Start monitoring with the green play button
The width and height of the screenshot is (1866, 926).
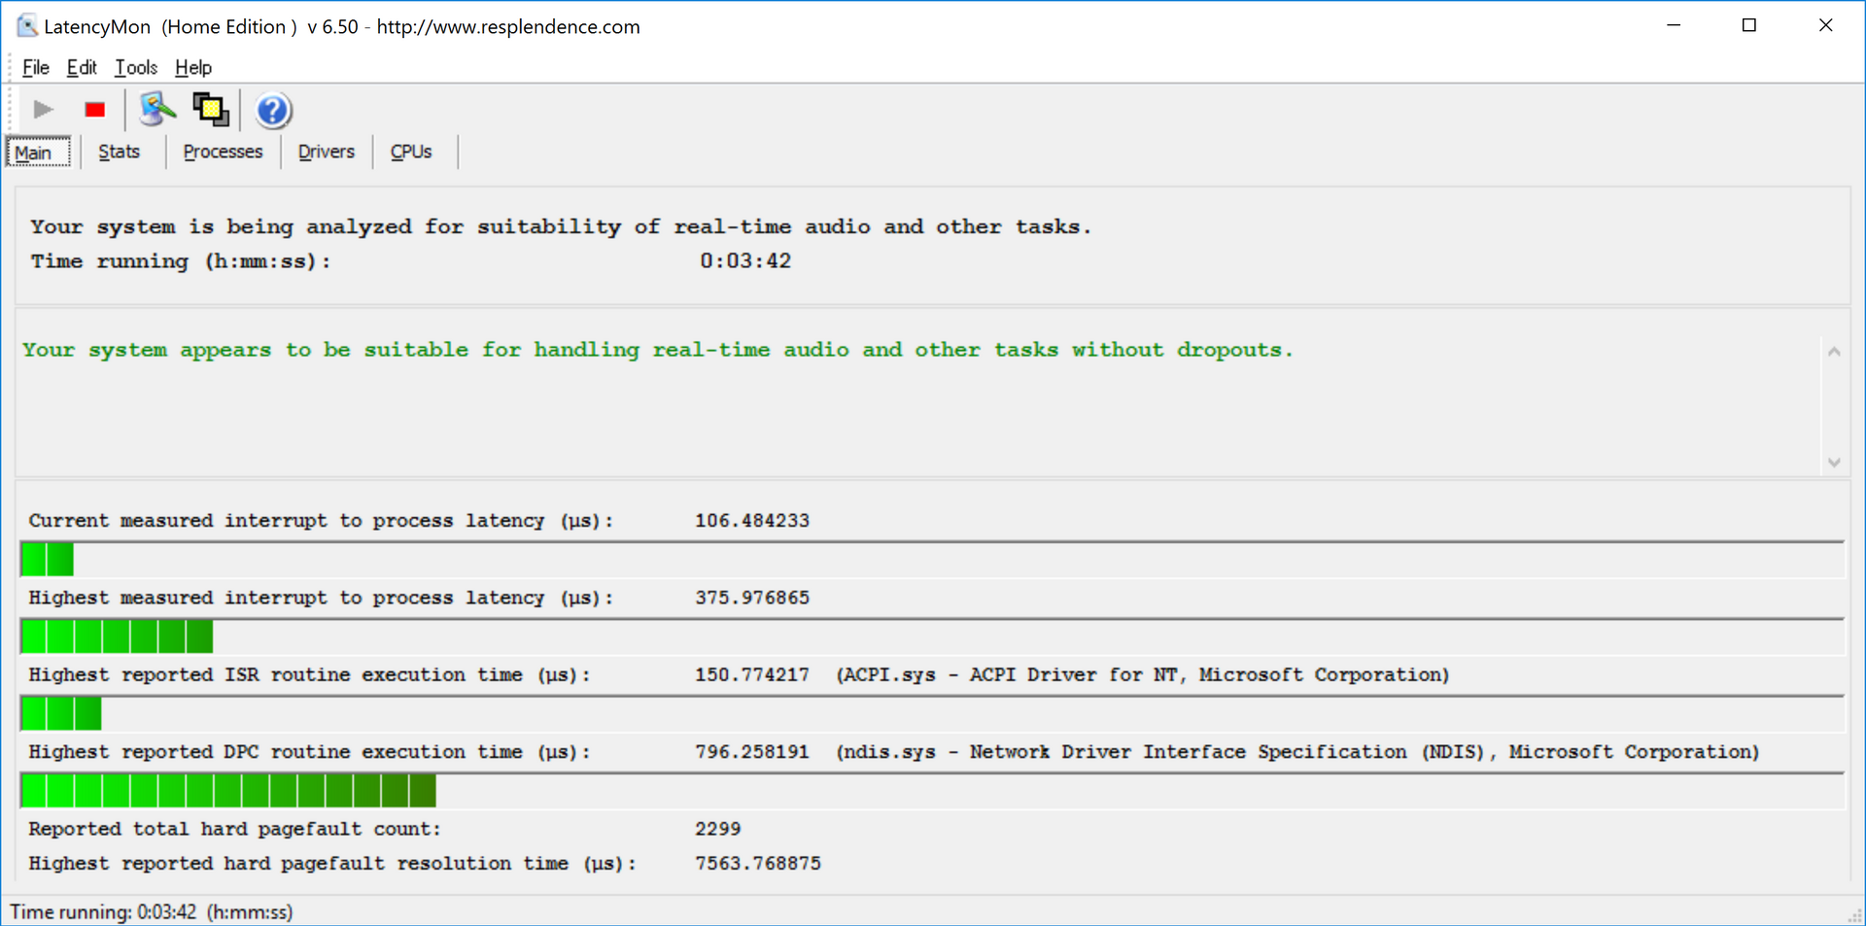[x=43, y=110]
